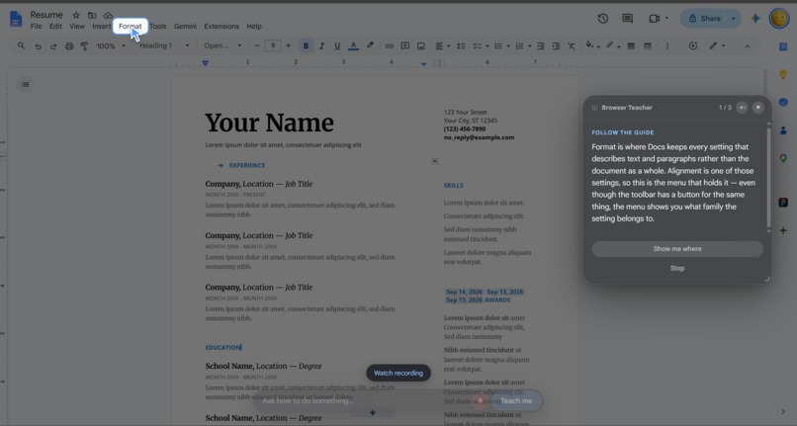Click the Teach me button
797x426 pixels.
[x=516, y=400]
